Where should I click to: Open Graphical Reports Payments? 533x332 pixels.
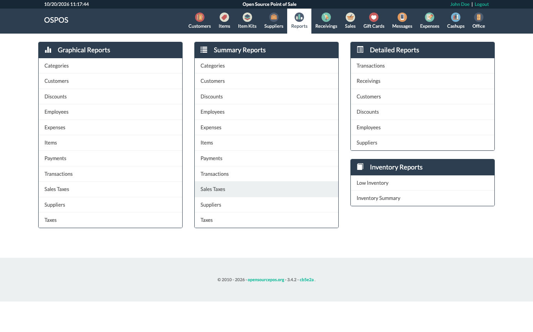coord(110,158)
